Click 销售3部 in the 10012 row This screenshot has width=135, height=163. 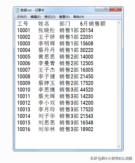click(x=69, y=103)
